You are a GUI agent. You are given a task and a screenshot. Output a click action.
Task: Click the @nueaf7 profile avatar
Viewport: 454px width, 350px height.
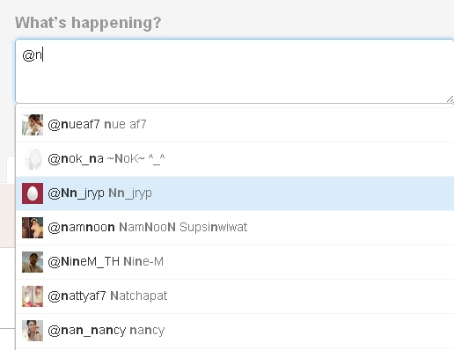[x=33, y=125]
